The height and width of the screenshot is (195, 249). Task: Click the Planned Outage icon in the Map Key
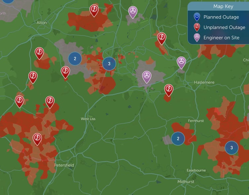tap(197, 17)
